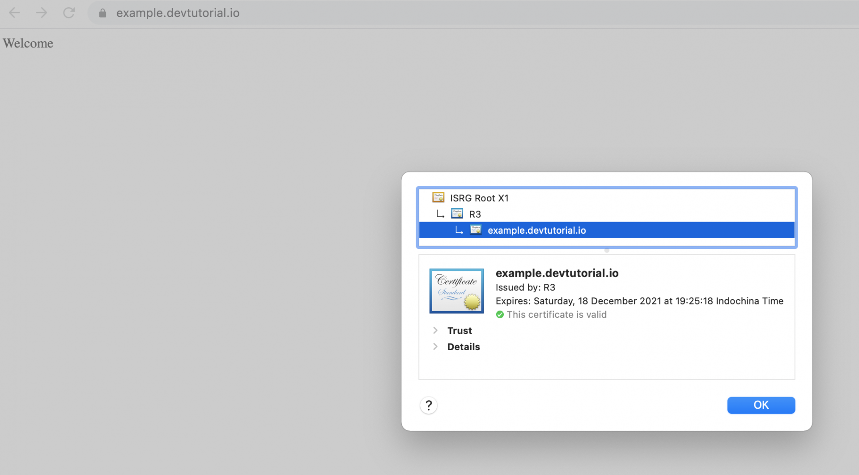Viewport: 859px width, 475px height.
Task: Click the Welcome page text
Action: click(x=28, y=43)
